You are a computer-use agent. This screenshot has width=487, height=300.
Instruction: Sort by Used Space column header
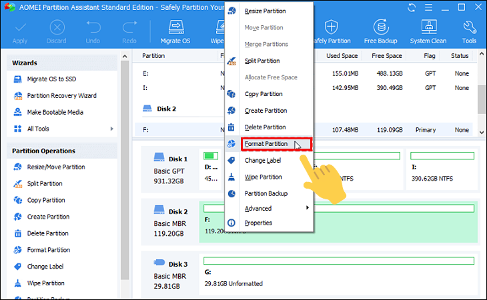coord(342,56)
